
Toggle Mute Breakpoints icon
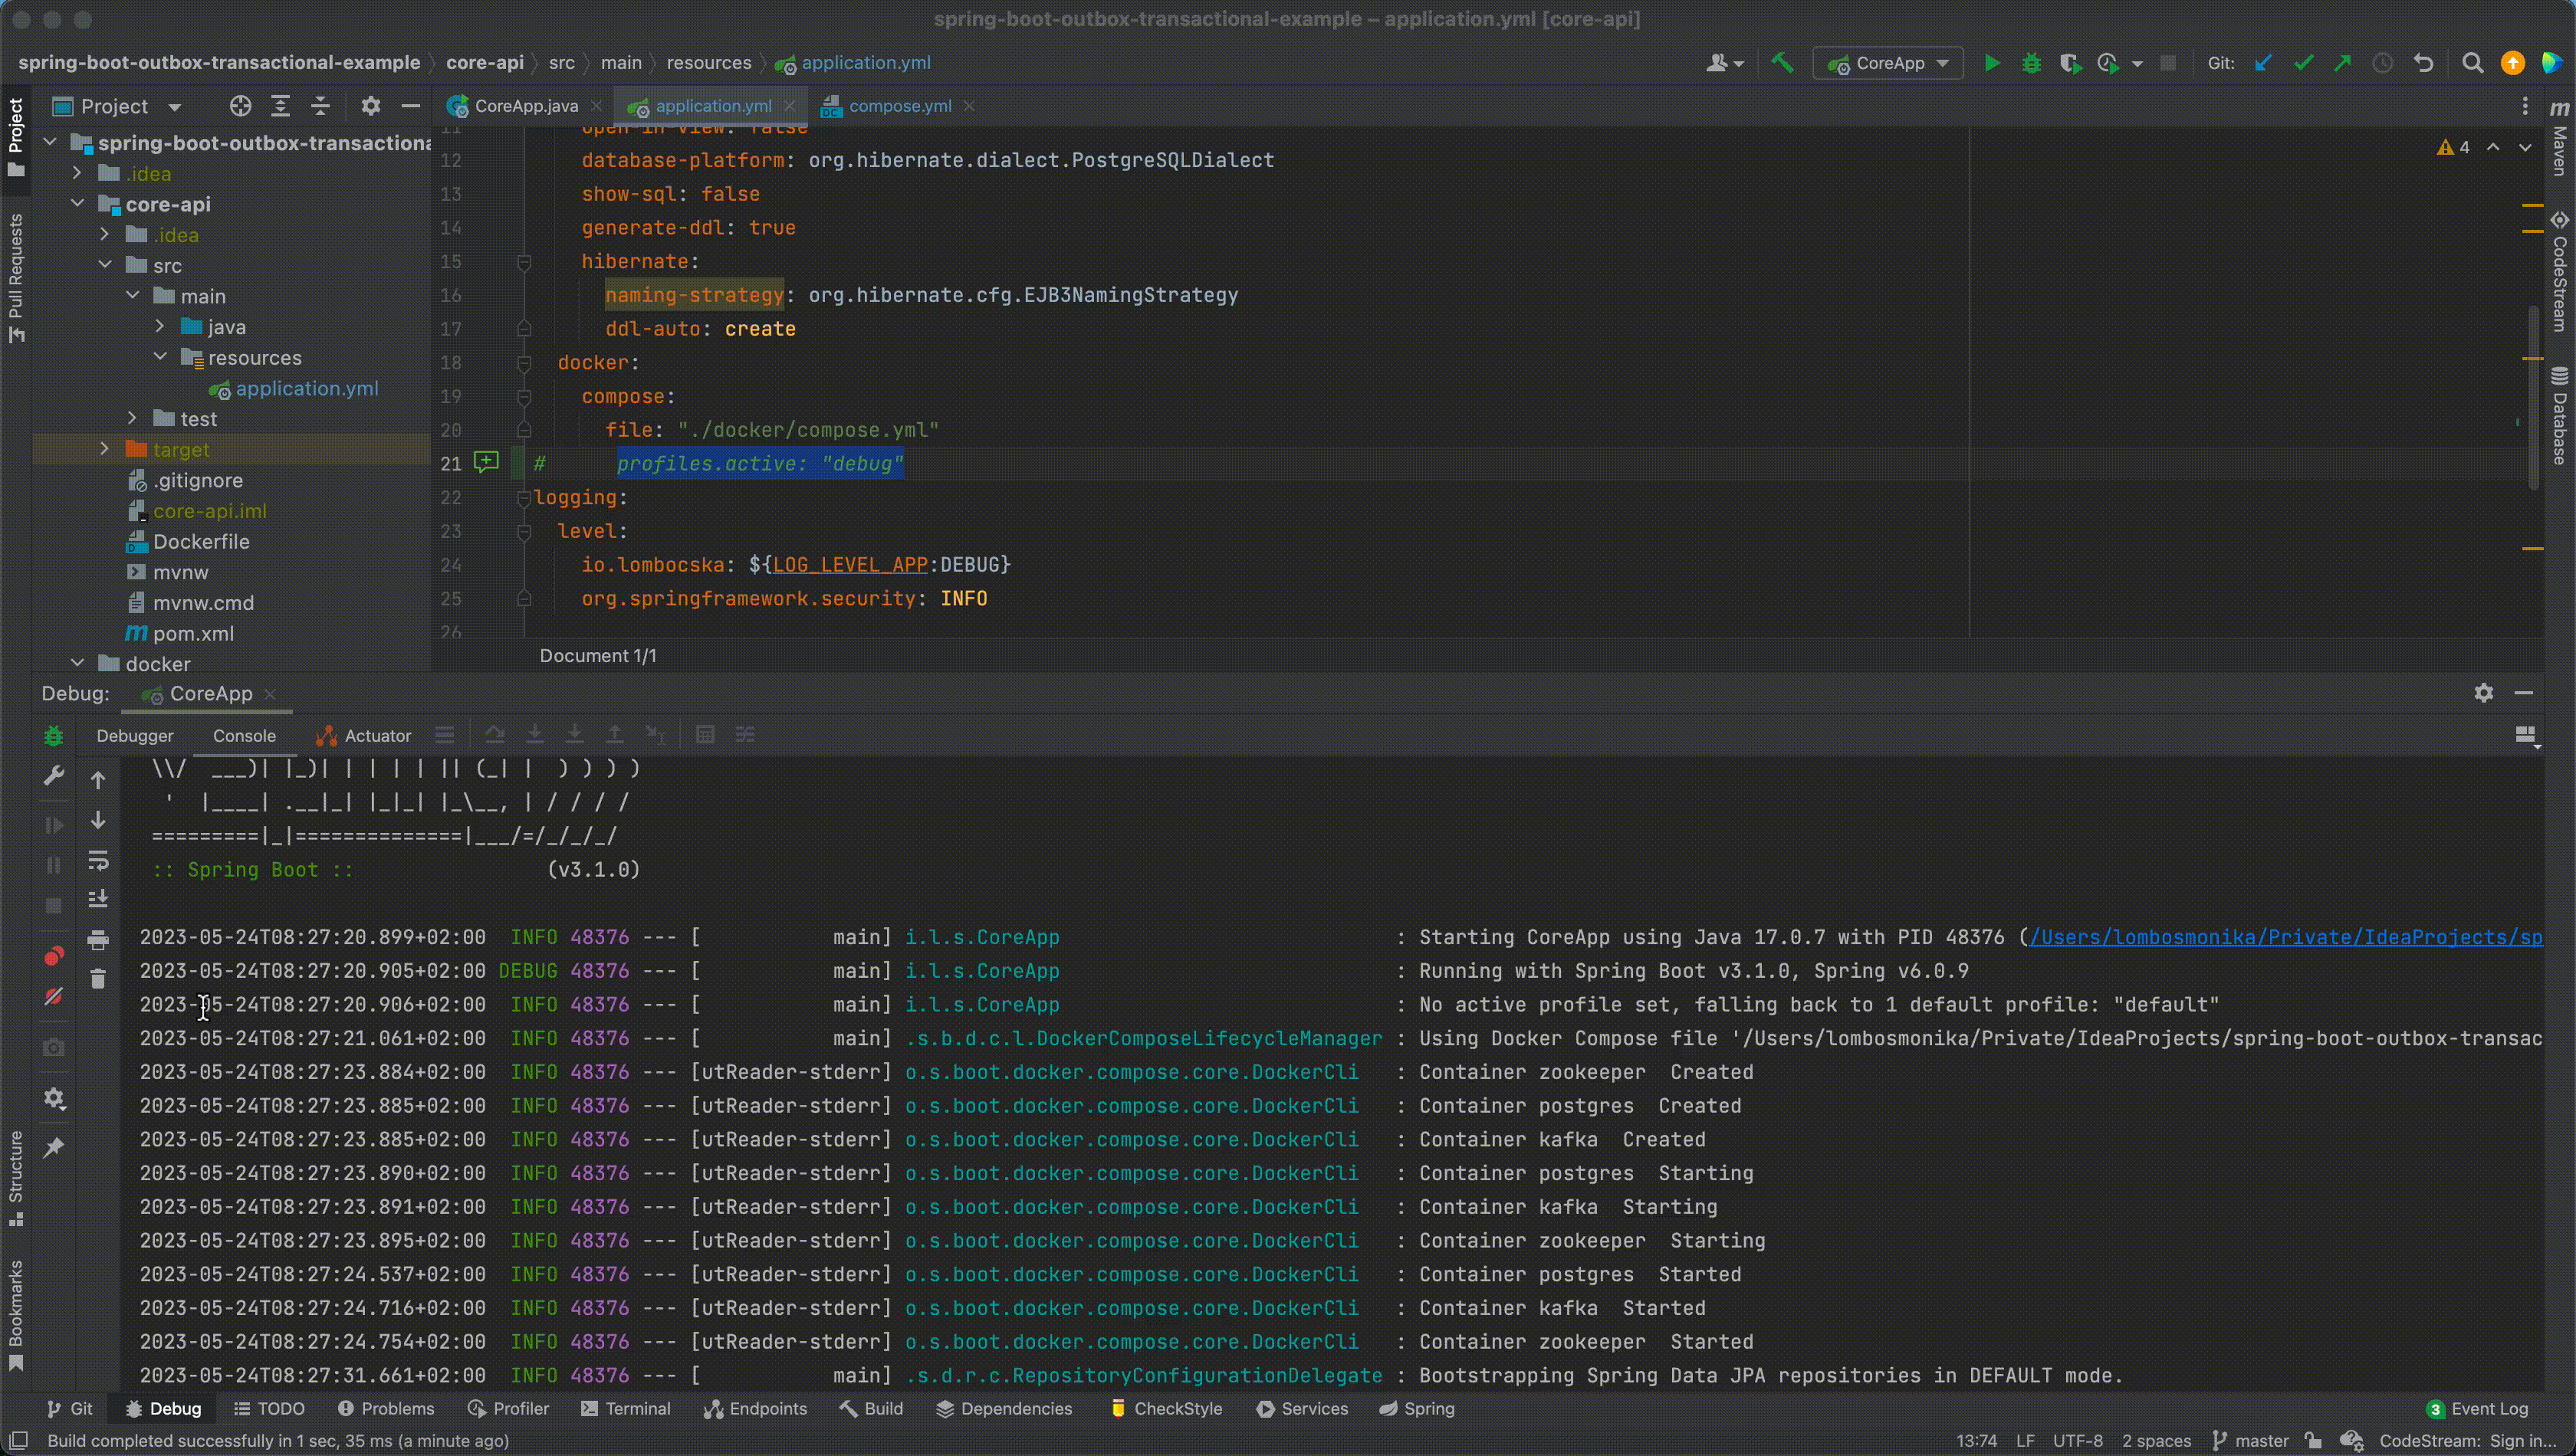point(54,996)
